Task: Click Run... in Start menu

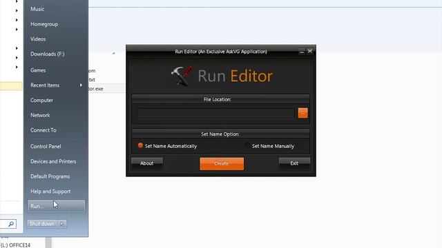Action: pyautogui.click(x=57, y=206)
